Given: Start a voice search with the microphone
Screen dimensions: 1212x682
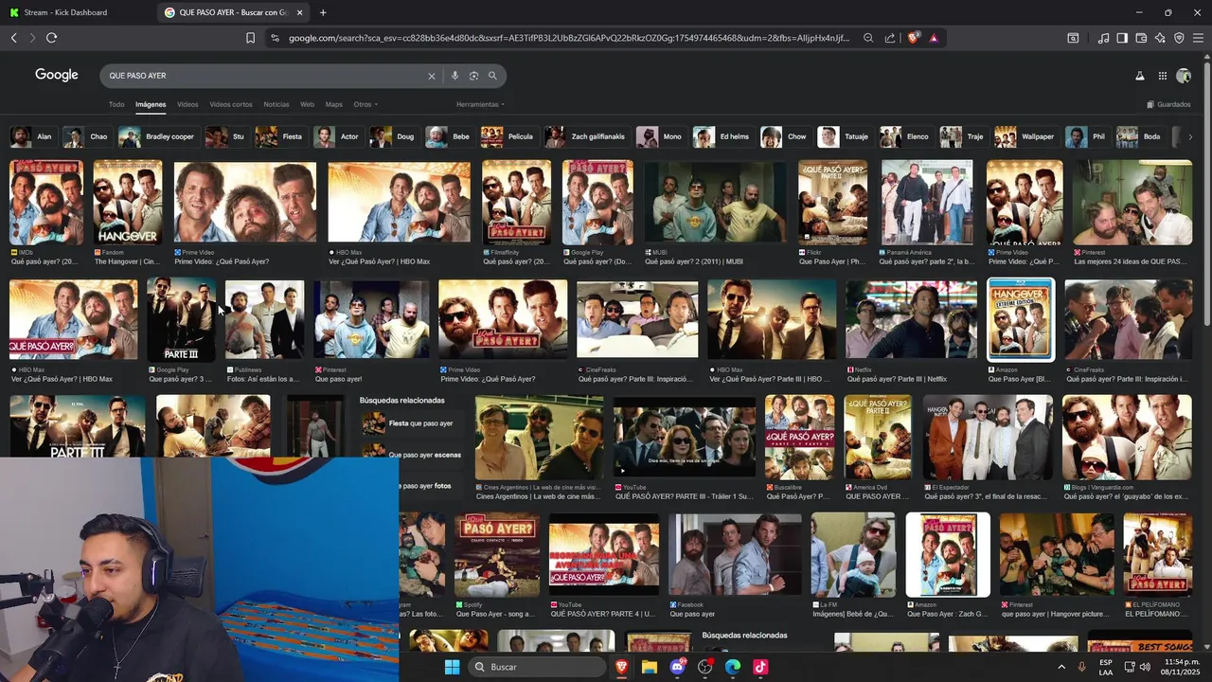Looking at the screenshot, I should tap(454, 76).
